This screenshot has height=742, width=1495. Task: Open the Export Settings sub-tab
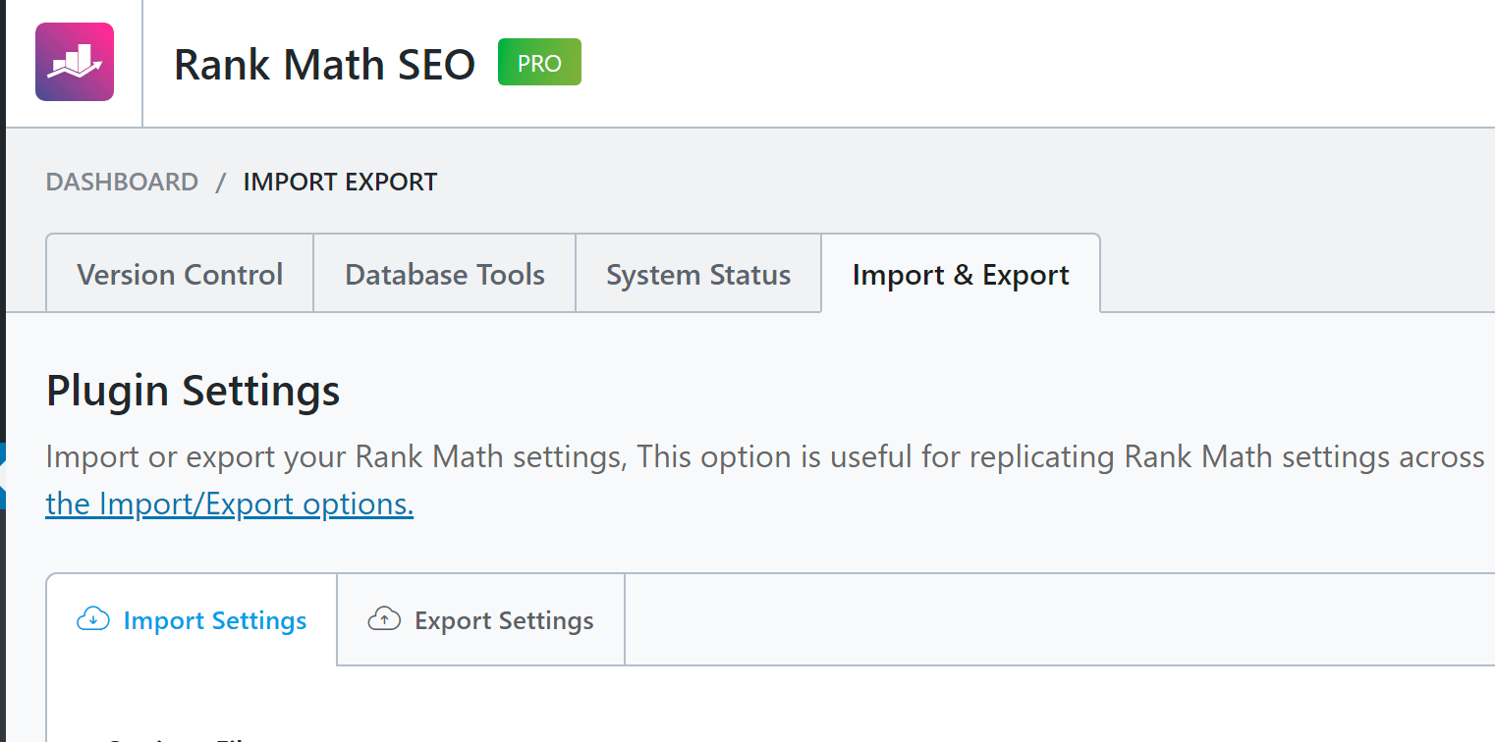(481, 620)
